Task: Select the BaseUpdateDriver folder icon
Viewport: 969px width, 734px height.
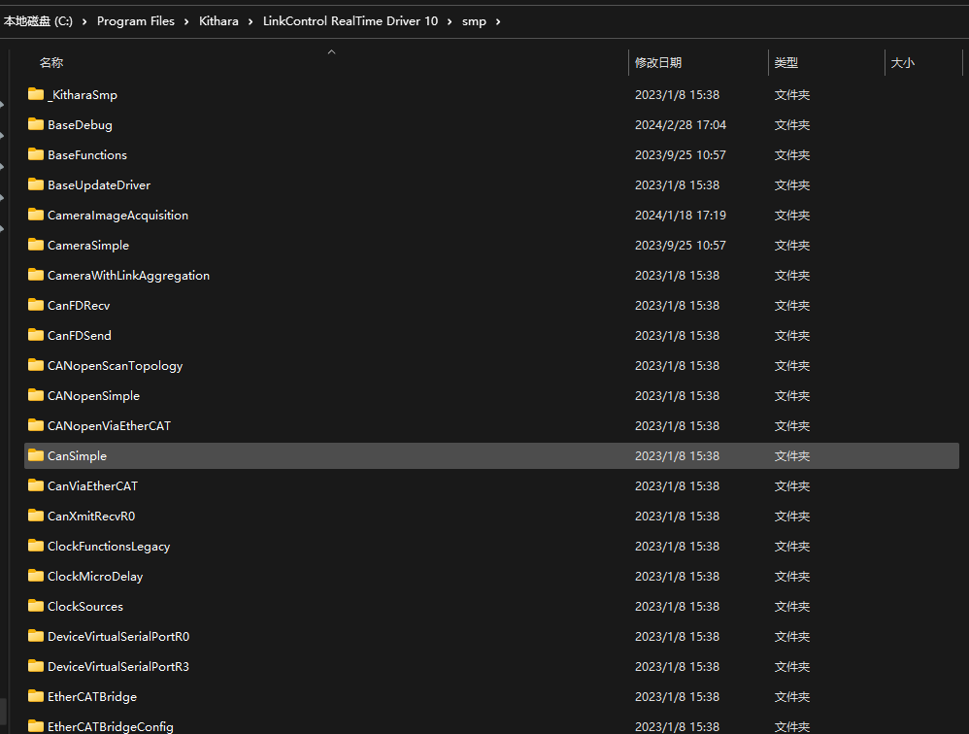Action: 36,184
